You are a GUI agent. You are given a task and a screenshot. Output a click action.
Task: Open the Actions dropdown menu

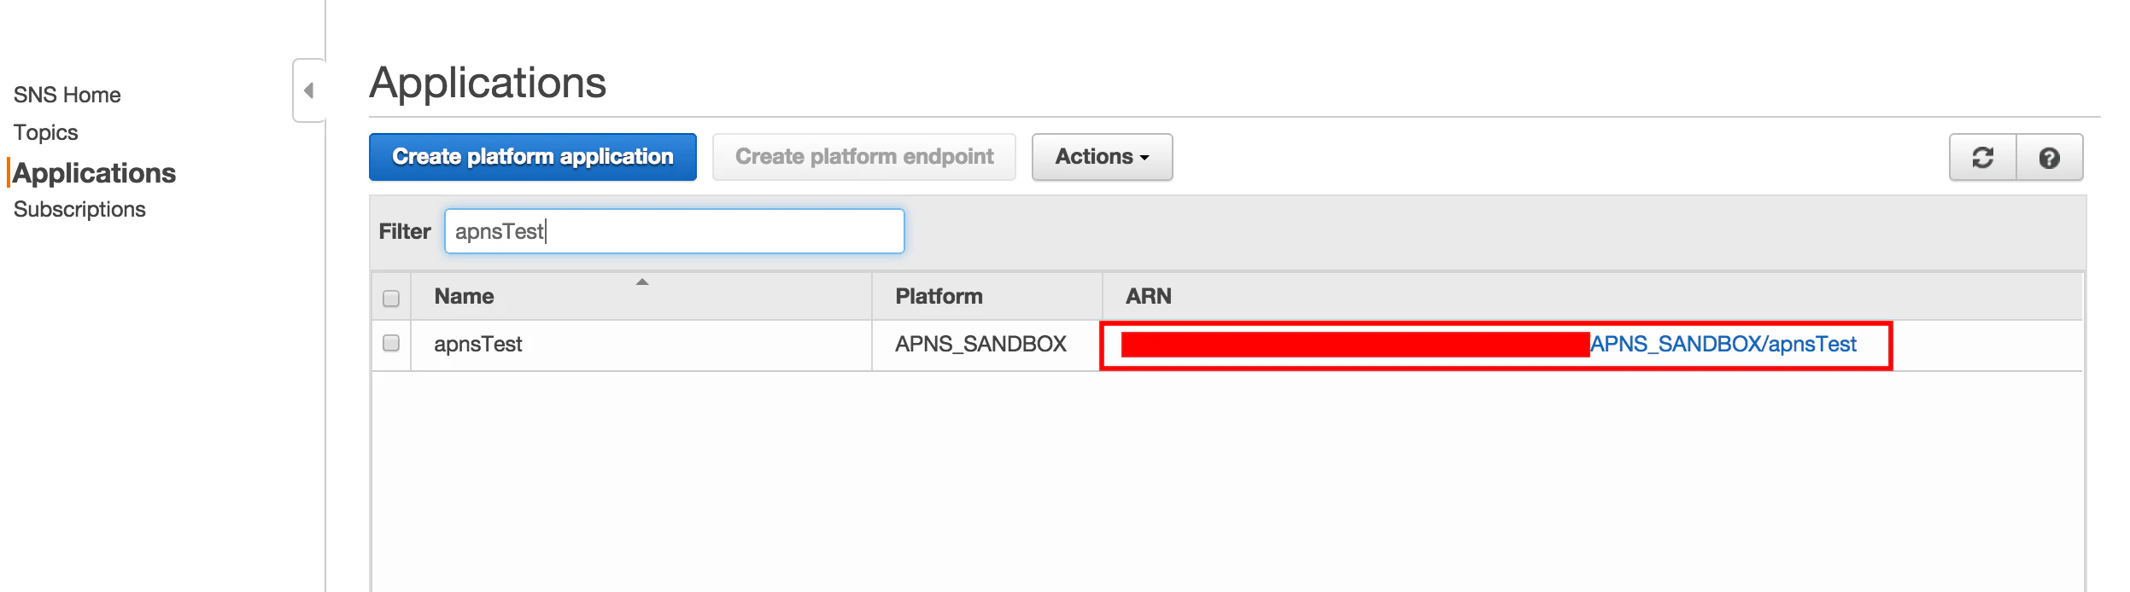(1102, 157)
